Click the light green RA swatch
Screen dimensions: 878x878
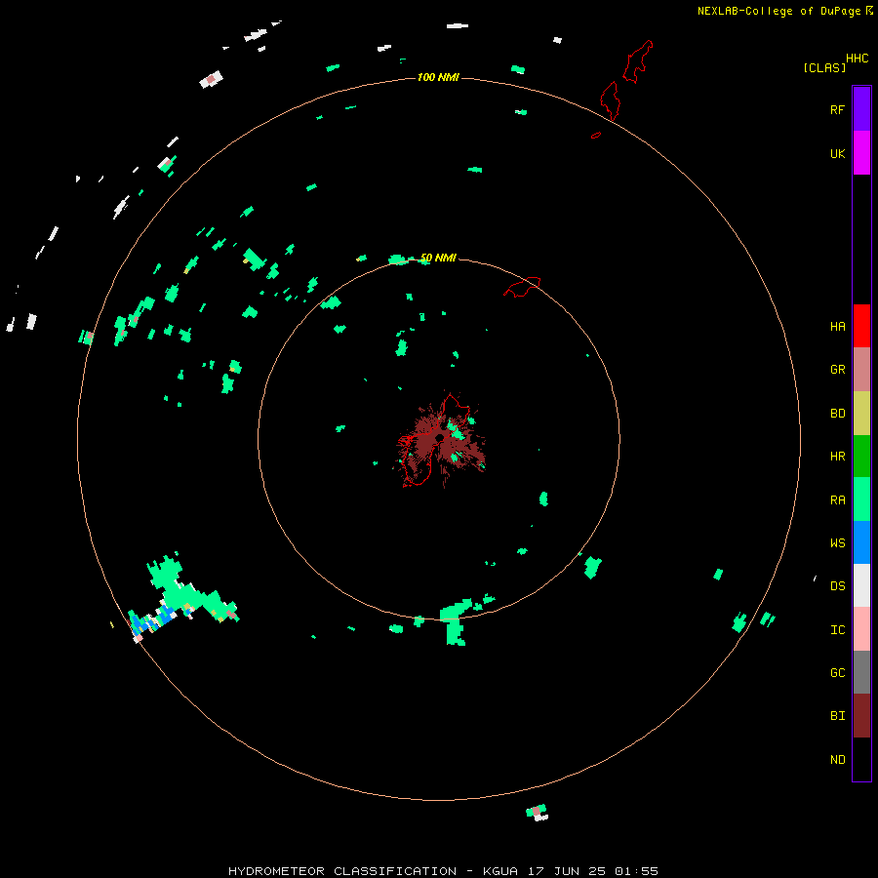click(861, 499)
